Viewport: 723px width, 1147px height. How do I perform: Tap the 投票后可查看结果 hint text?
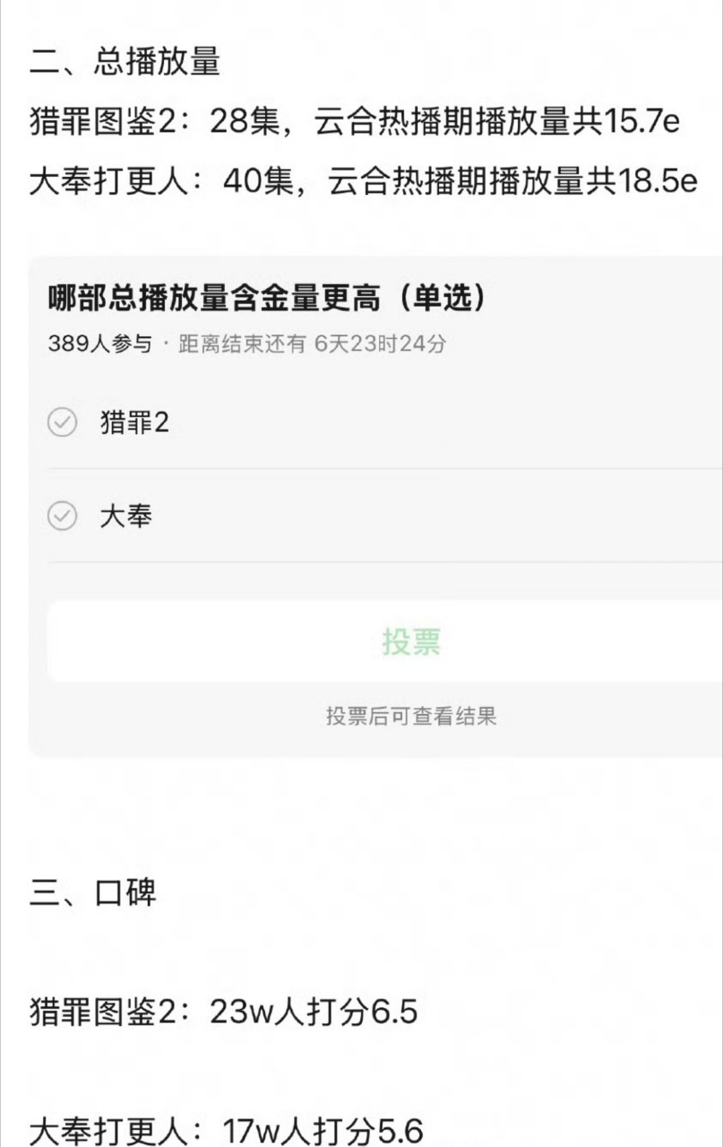(411, 716)
